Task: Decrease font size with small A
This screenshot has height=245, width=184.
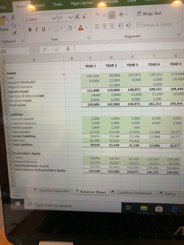Action: tap(84, 16)
